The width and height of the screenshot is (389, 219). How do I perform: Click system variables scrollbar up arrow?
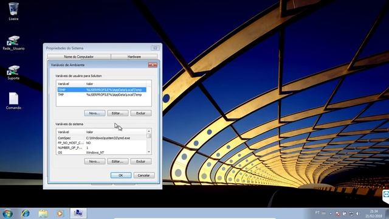[x=149, y=131]
